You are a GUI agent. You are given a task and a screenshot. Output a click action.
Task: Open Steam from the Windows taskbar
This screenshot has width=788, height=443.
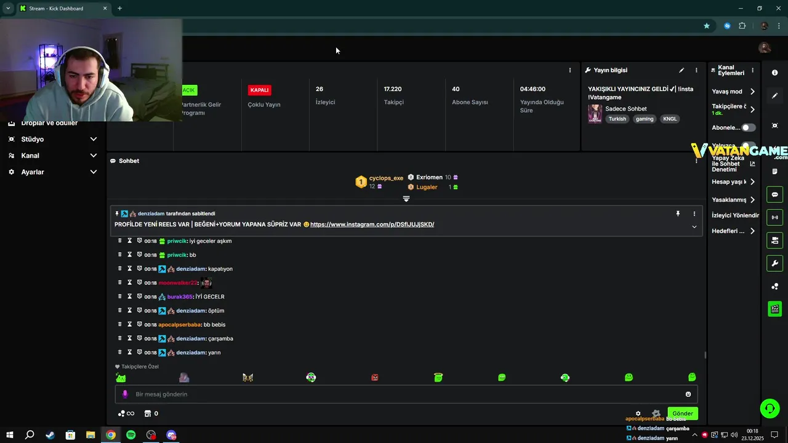coord(50,435)
